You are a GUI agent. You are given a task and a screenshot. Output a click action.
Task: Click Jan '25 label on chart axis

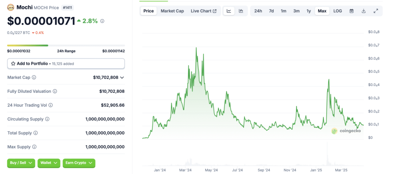[x=316, y=170]
